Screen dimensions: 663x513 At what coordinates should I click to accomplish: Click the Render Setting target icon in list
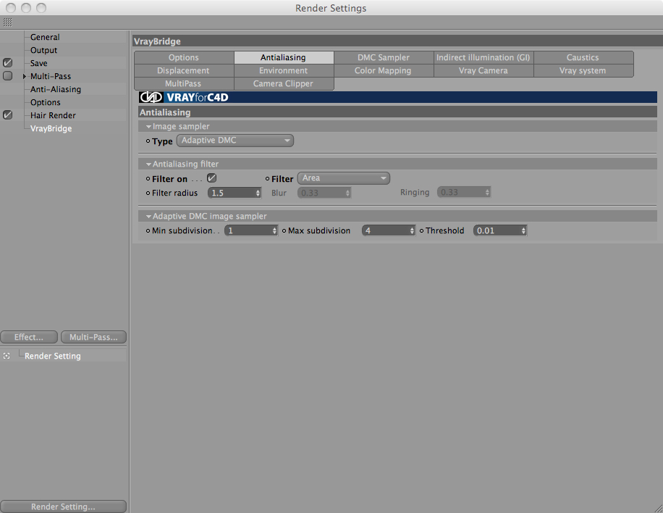[x=7, y=356]
